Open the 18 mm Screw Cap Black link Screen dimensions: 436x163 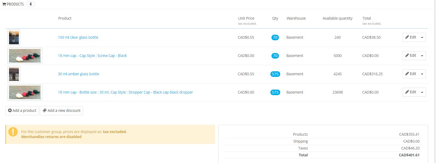92,56
